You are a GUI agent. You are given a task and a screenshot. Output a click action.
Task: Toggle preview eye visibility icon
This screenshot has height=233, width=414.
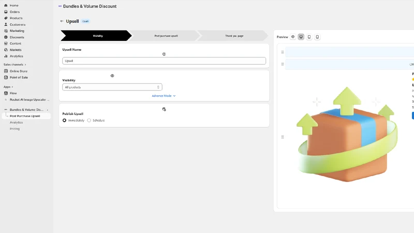pos(293,37)
